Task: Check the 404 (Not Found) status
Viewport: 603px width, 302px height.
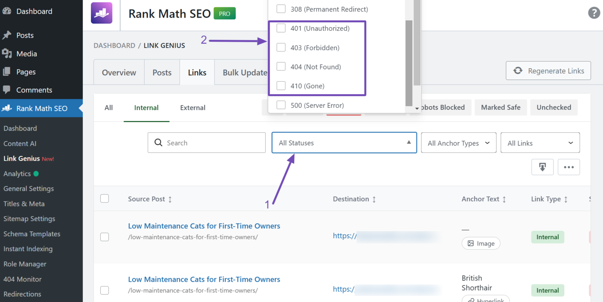Action: pyautogui.click(x=281, y=67)
